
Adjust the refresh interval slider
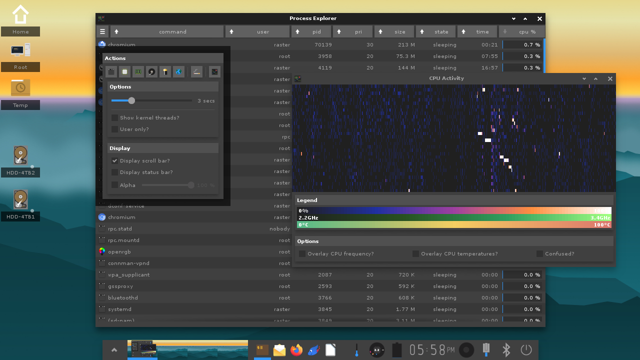click(131, 100)
